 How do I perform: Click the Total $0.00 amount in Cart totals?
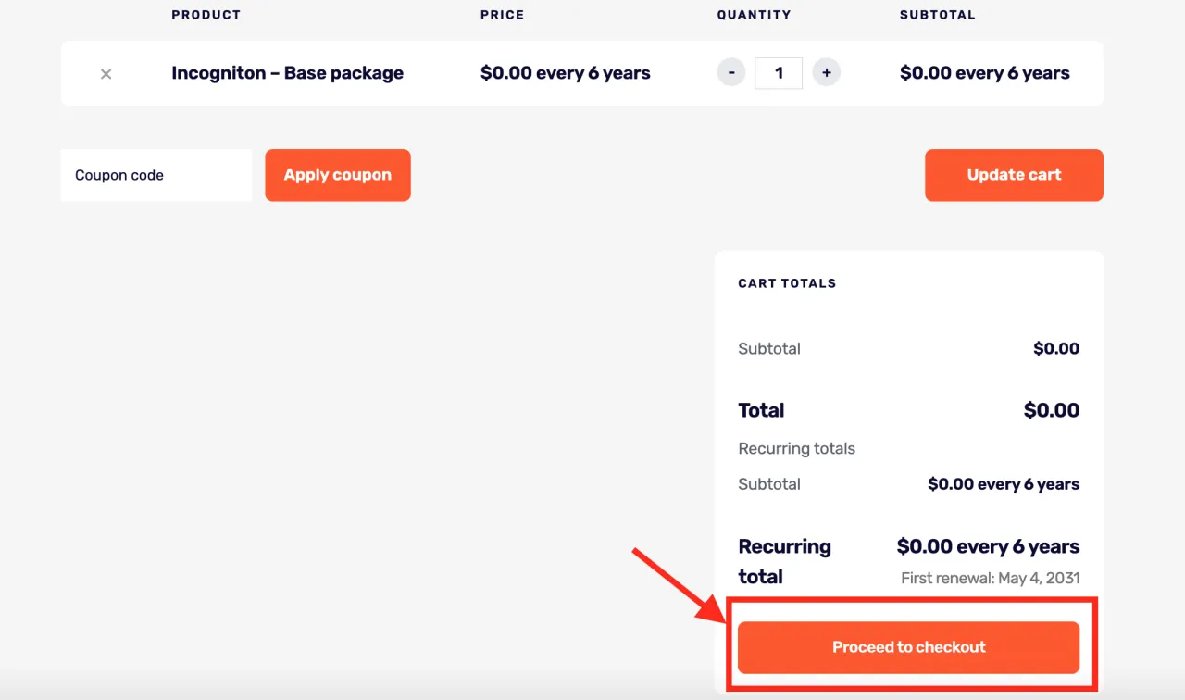(1052, 410)
